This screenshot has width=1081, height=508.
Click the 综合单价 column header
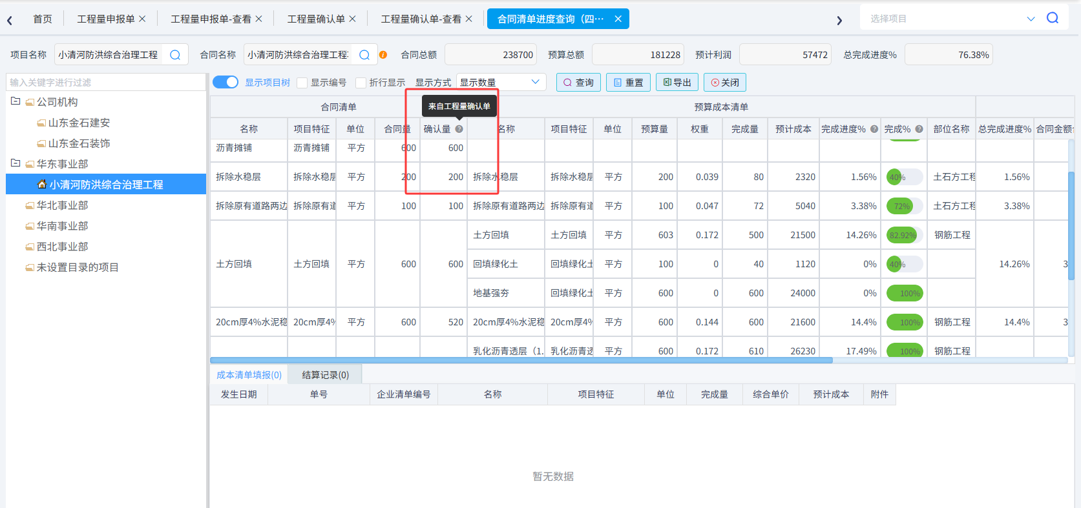click(770, 394)
